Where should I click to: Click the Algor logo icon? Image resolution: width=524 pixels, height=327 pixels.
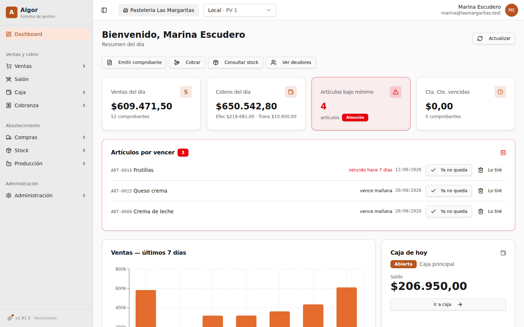pyautogui.click(x=12, y=12)
